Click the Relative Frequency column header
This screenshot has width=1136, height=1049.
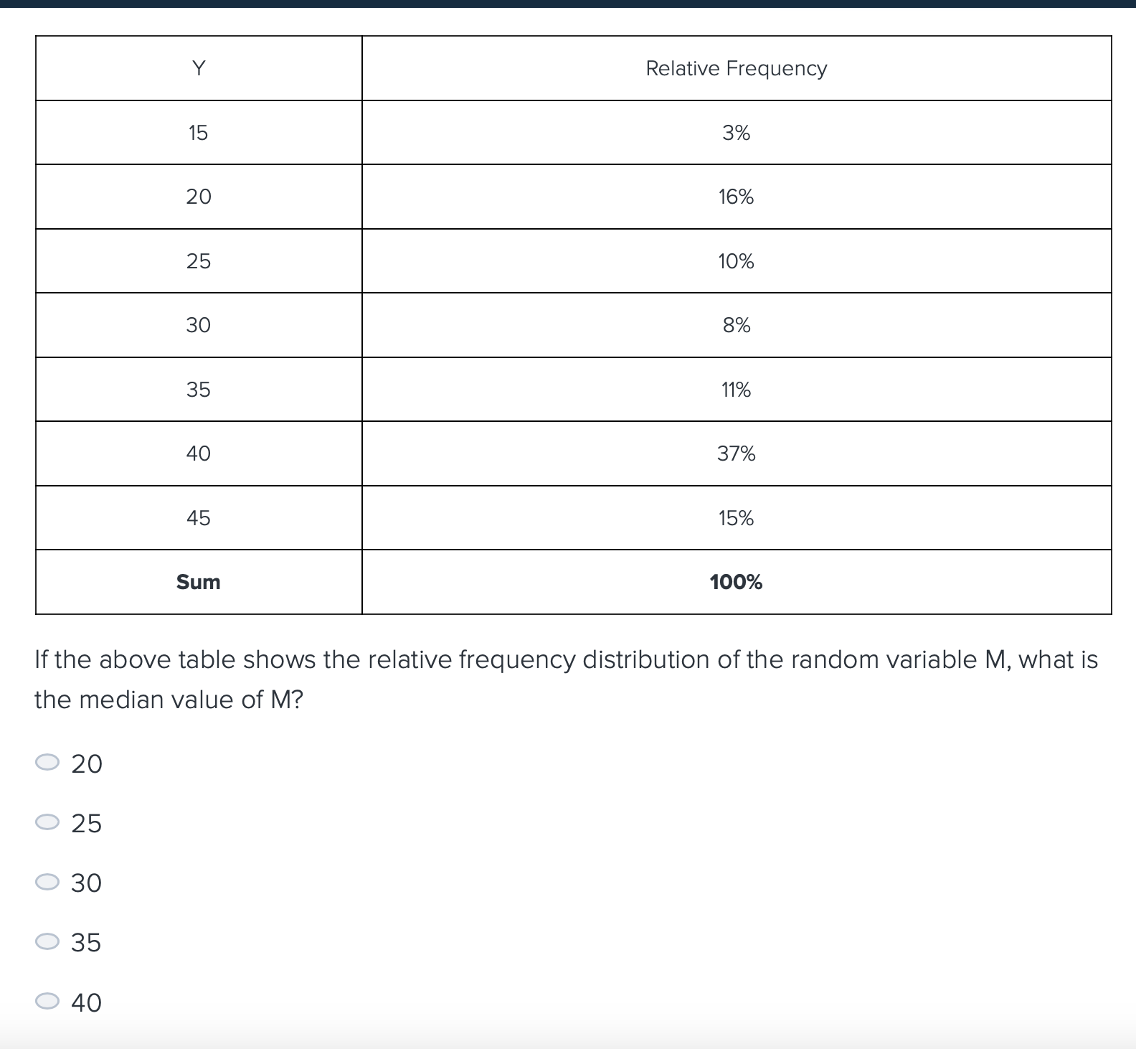pyautogui.click(x=736, y=68)
